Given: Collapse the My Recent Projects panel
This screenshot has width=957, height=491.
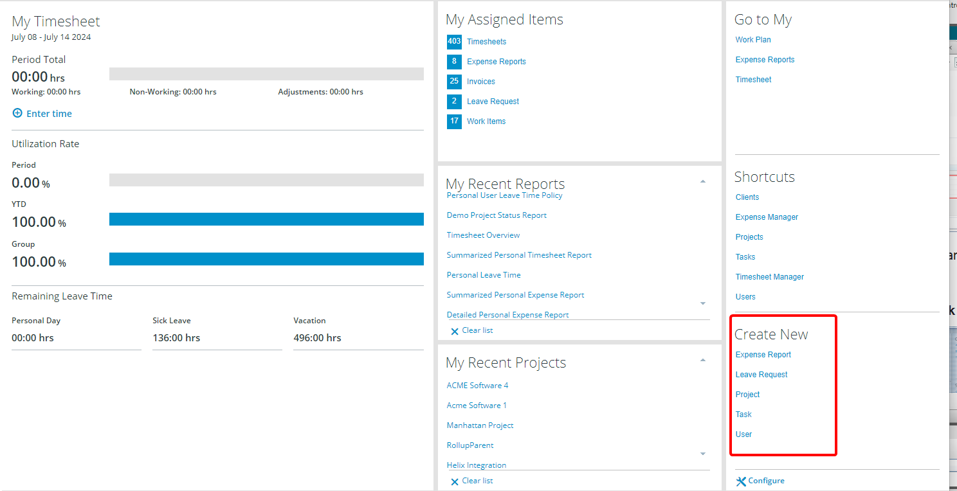Looking at the screenshot, I should coord(702,360).
